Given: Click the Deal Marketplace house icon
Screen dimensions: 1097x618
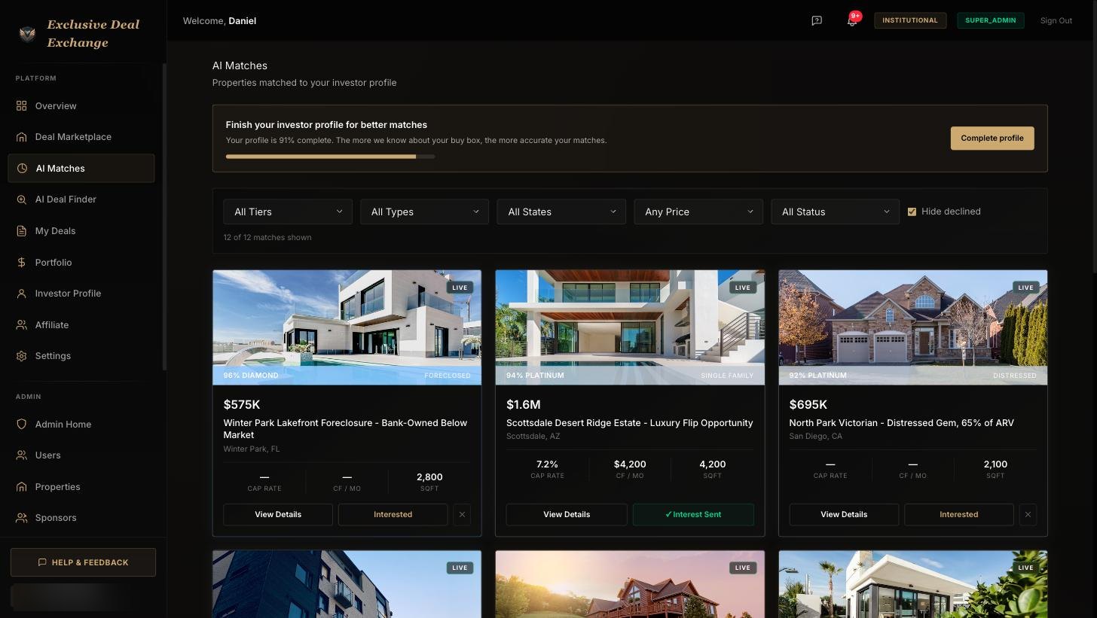Looking at the screenshot, I should coord(22,137).
